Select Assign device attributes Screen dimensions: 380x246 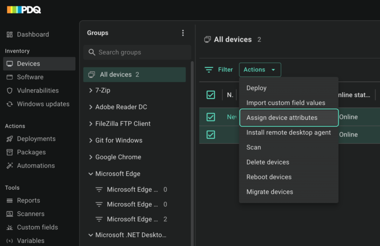click(289, 118)
